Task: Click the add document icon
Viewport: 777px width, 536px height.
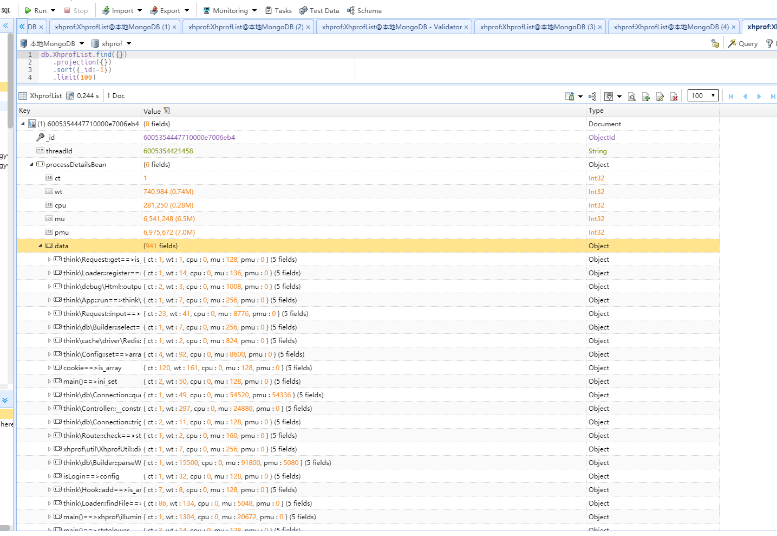Action: [645, 96]
